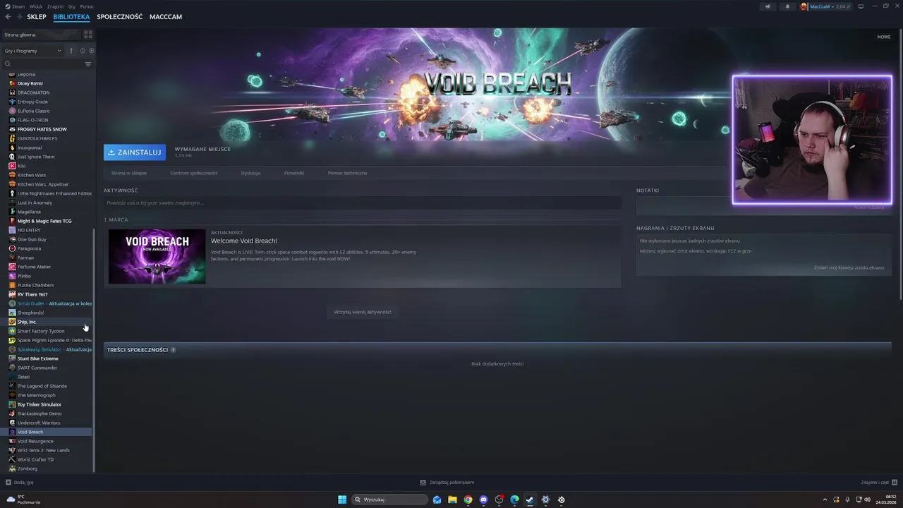Open the Widok menu
Image resolution: width=903 pixels, height=508 pixels.
tap(36, 6)
